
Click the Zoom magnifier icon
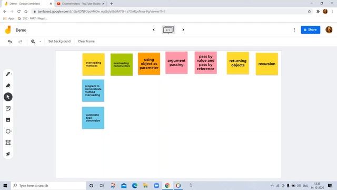33,41
